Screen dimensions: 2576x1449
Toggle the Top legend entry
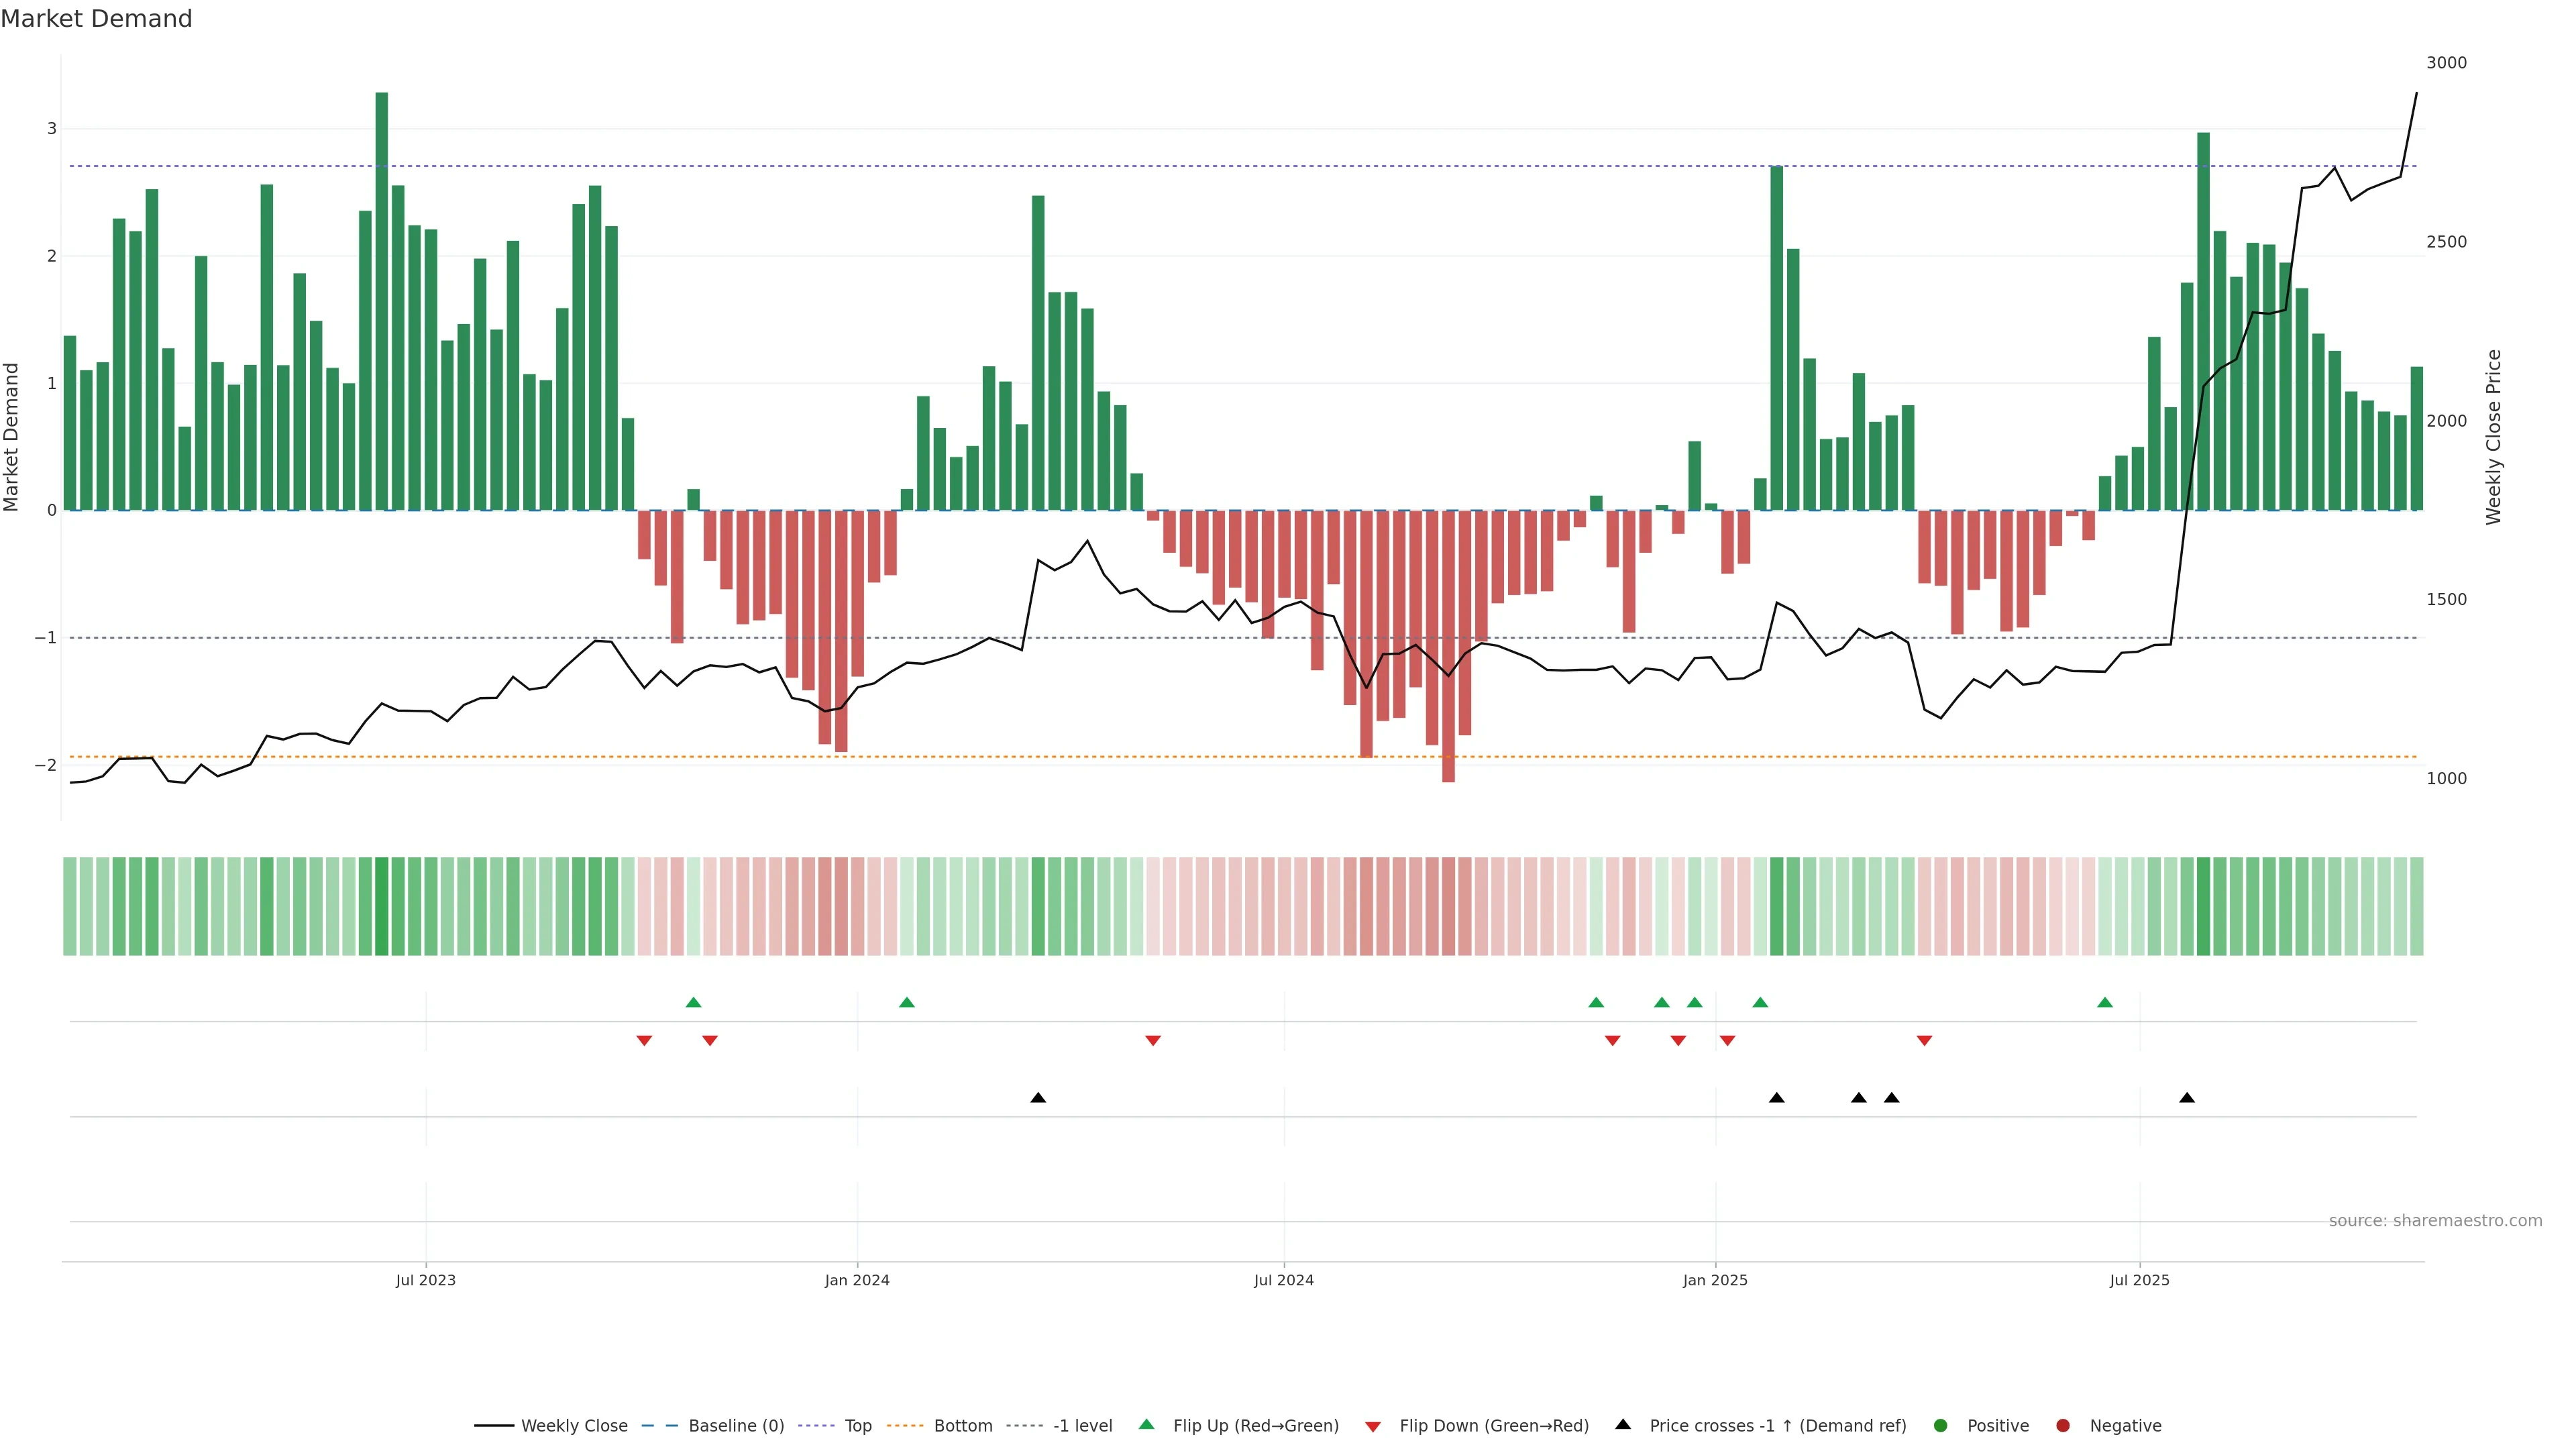point(857,1426)
